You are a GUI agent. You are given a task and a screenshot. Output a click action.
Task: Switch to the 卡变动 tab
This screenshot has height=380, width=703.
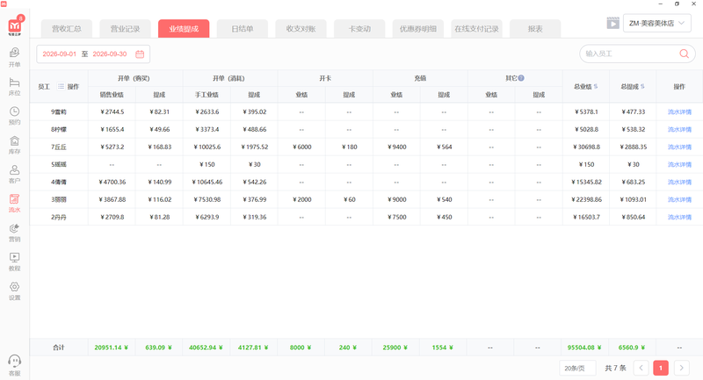359,29
